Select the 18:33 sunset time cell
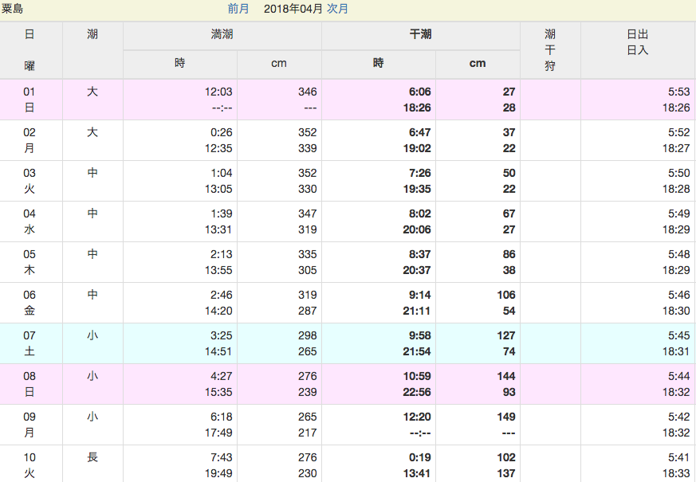 point(676,473)
